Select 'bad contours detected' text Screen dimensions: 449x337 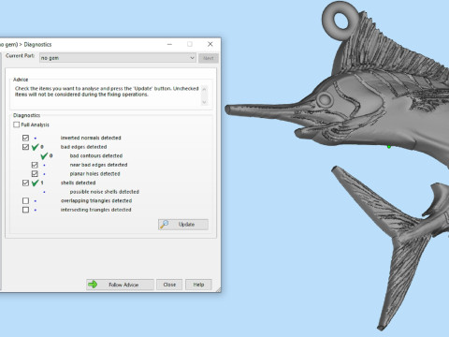tap(96, 155)
